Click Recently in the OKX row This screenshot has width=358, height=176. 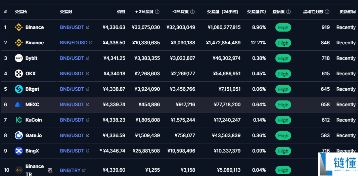346,74
